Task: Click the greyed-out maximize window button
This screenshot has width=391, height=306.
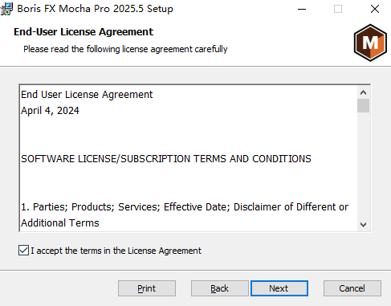Action: coord(338,9)
